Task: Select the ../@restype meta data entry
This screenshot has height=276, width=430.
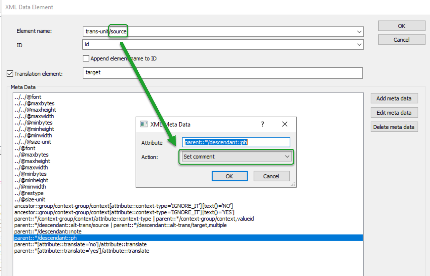Action: [29, 193]
